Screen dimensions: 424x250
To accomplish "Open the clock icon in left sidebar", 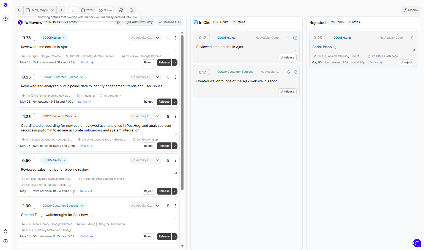I will (6, 19).
